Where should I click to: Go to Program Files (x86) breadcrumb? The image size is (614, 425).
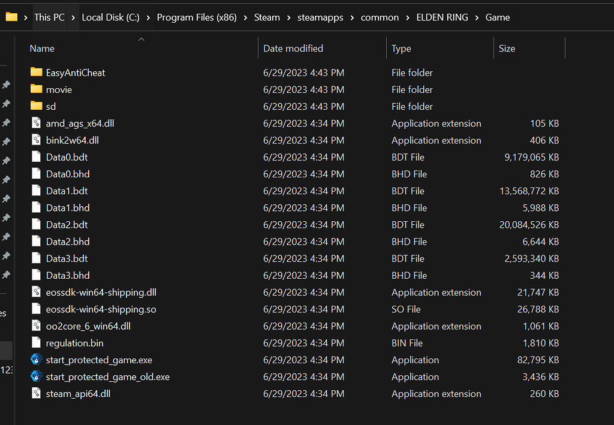click(197, 17)
